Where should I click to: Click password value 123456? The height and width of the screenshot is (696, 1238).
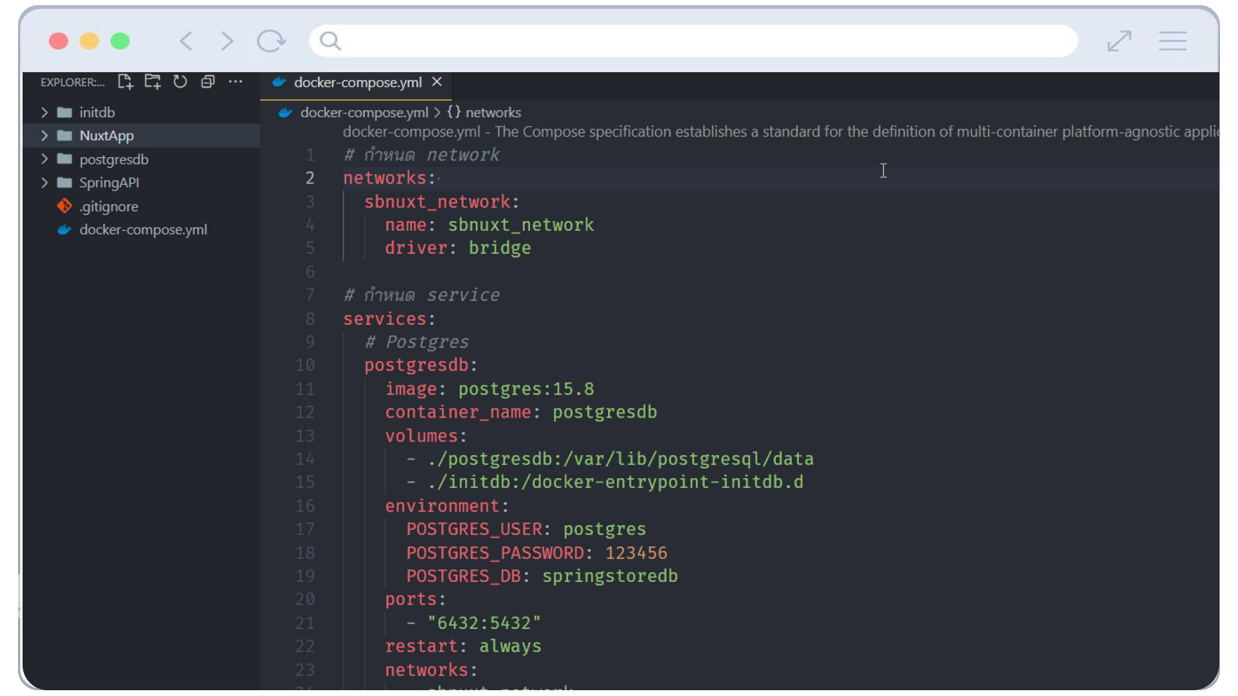636,554
